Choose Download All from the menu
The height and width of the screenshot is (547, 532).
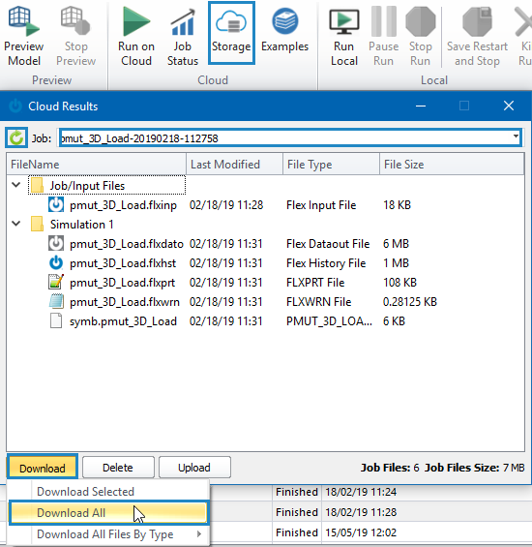[x=108, y=513]
